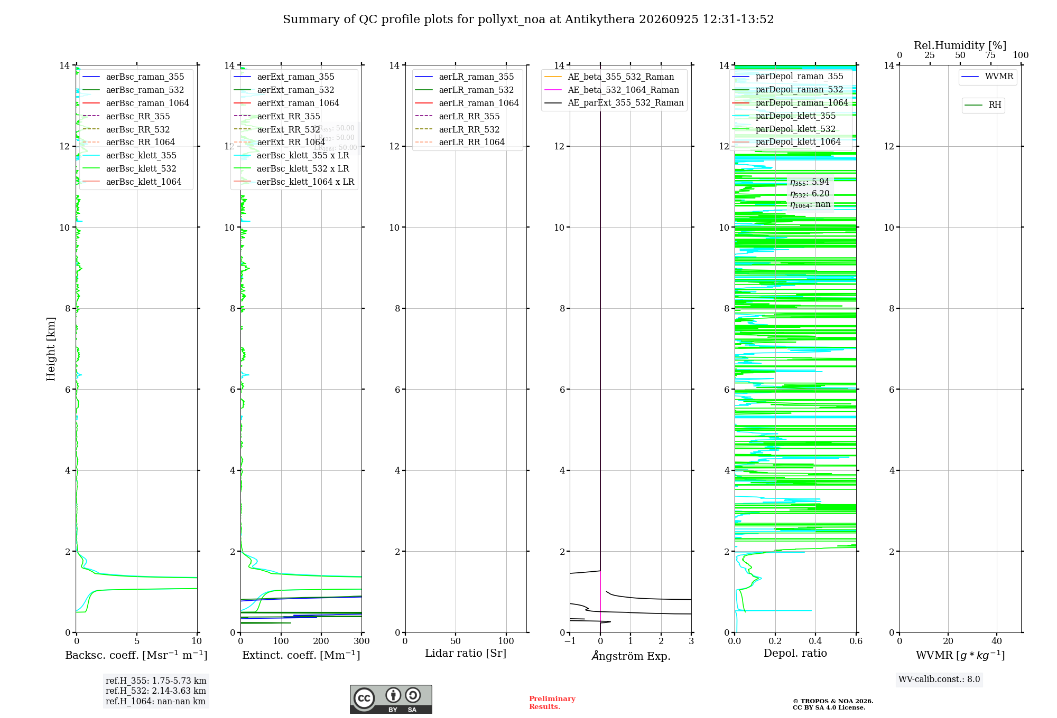Click the RH legend label
Image resolution: width=1057 pixels, height=718 pixels.
click(995, 105)
